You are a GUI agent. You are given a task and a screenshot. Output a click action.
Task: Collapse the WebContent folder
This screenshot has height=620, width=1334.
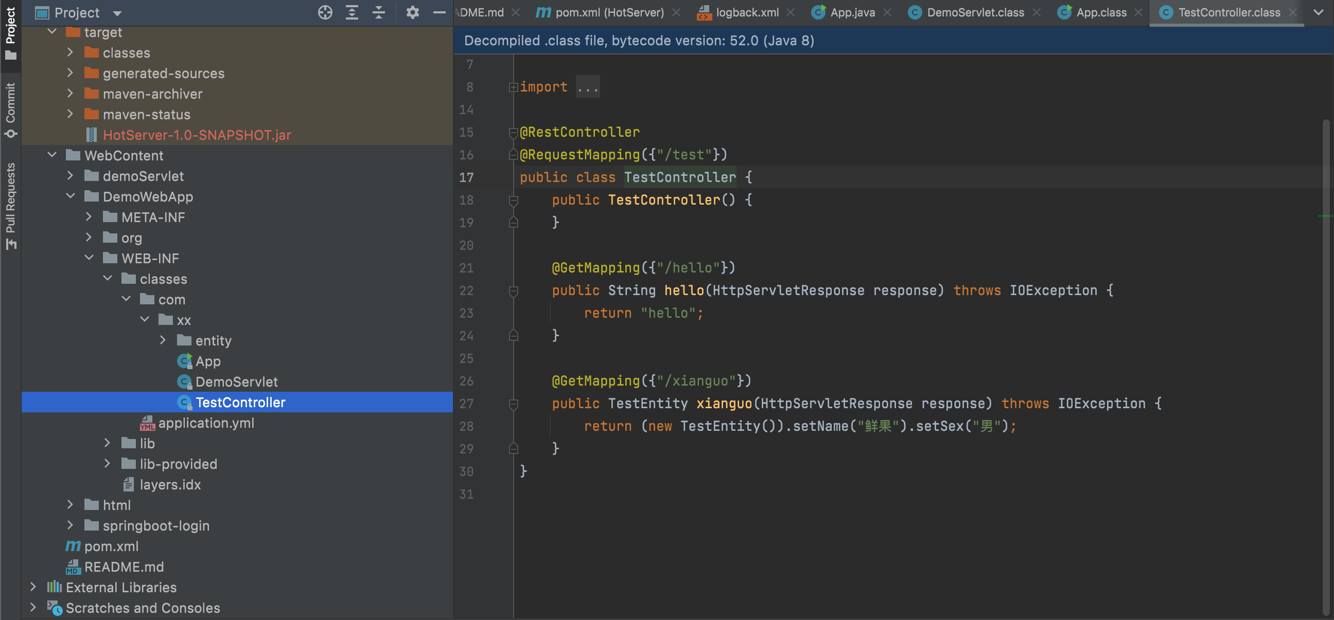(x=52, y=155)
